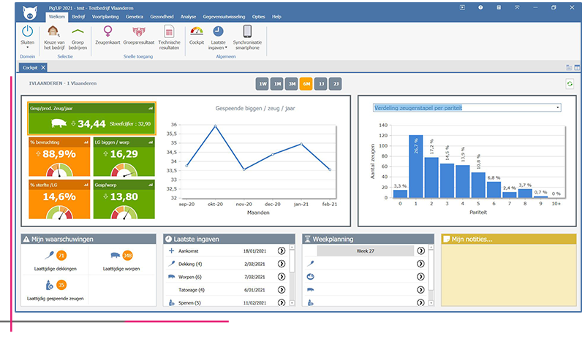This screenshot has height=344, width=585.
Task: Open Synchronisatie smartphone
Action: [247, 31]
